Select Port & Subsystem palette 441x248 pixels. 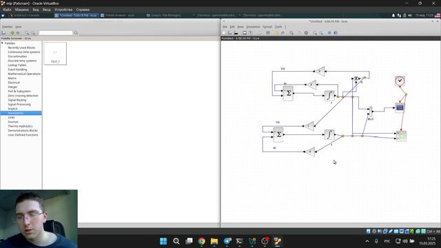[19, 92]
